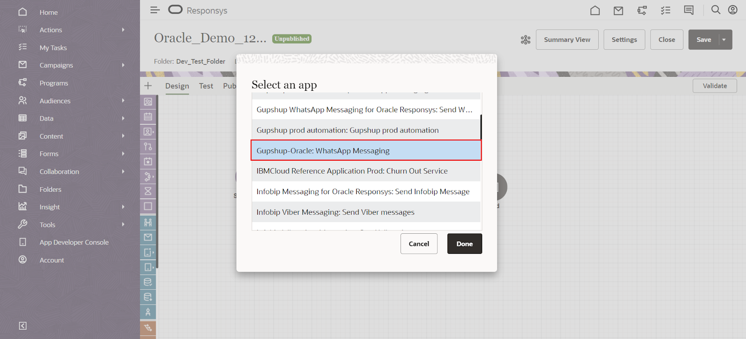This screenshot has height=339, width=746.
Task: Select the calendar schedule palette icon
Action: [148, 116]
